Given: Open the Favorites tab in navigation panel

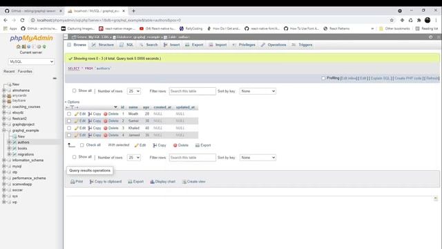Looking at the screenshot, I should pyautogui.click(x=25, y=71).
